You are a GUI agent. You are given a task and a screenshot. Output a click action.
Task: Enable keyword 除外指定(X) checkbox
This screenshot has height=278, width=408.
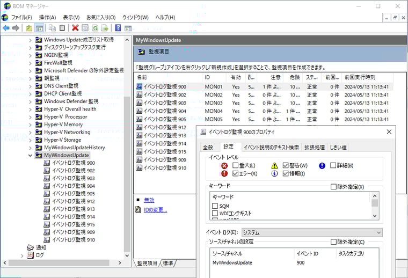[x=333, y=187]
